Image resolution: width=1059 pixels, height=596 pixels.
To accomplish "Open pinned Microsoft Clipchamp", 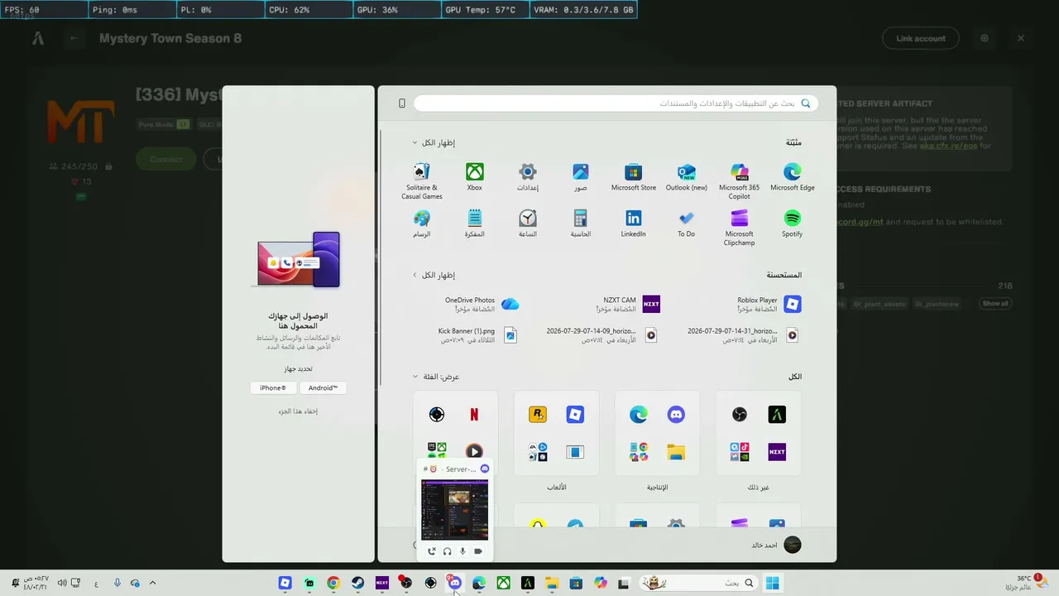I will pos(740,227).
